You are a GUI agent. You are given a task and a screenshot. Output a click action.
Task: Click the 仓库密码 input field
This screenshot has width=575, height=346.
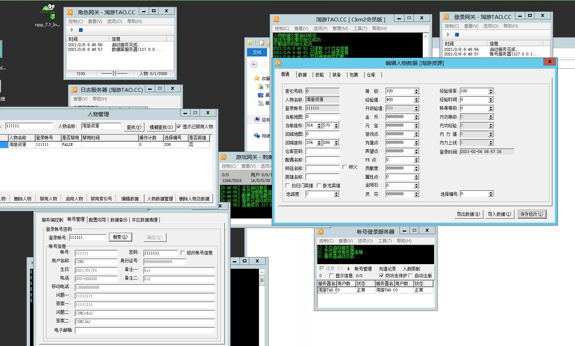click(x=322, y=151)
